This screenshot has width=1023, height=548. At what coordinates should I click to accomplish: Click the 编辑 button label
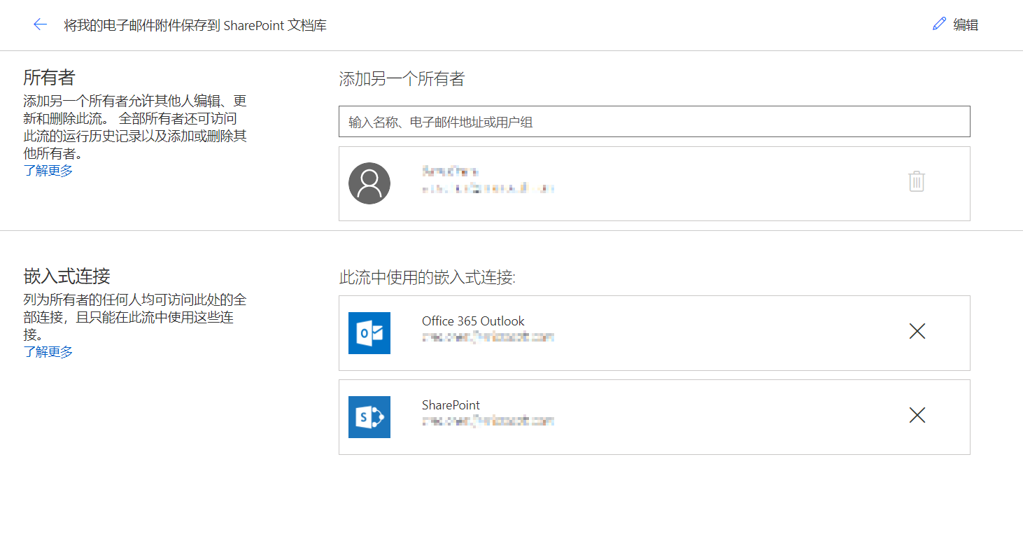coord(966,25)
